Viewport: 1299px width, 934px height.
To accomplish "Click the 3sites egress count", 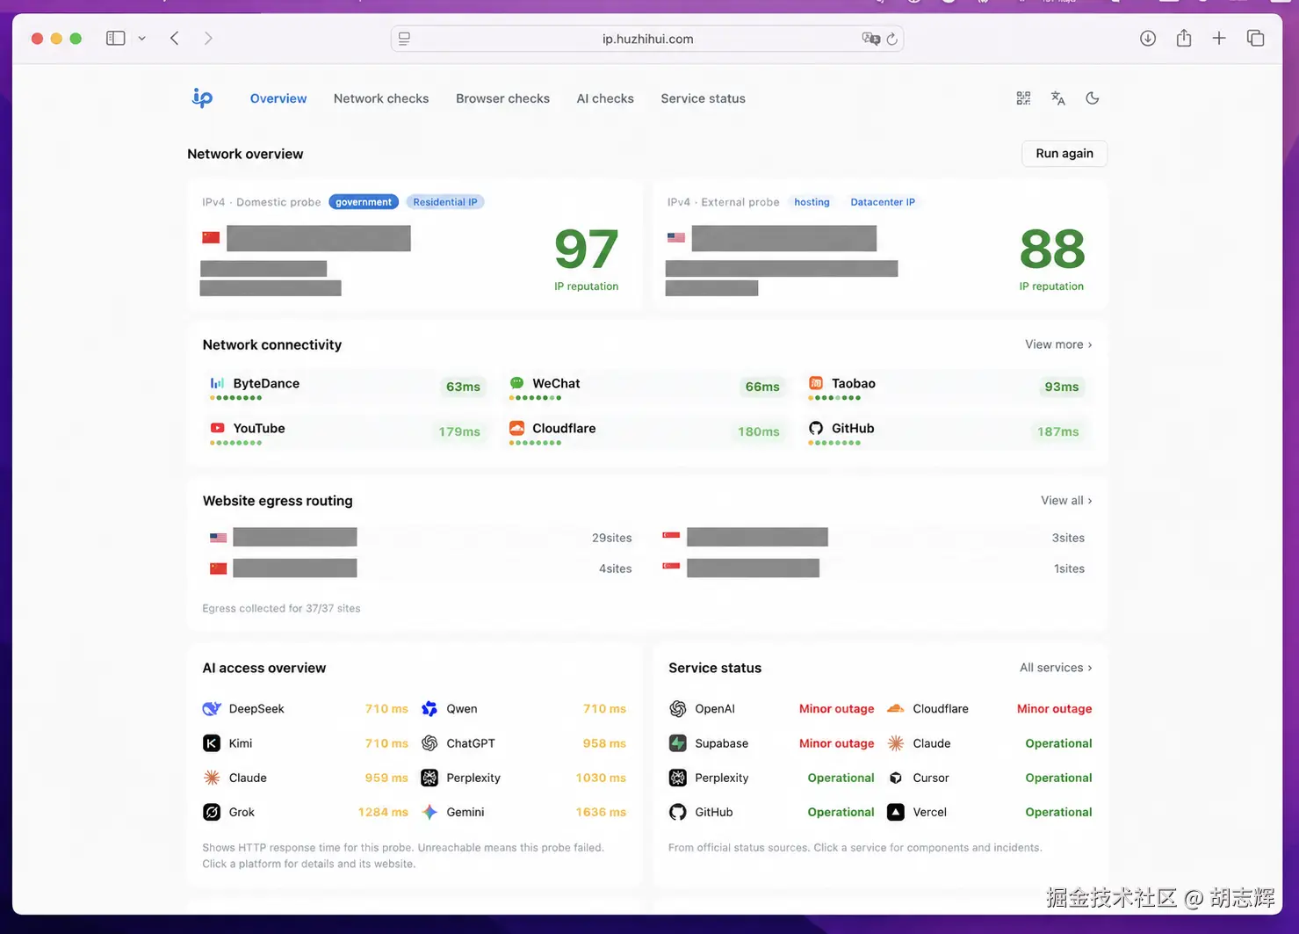I will tap(1068, 538).
